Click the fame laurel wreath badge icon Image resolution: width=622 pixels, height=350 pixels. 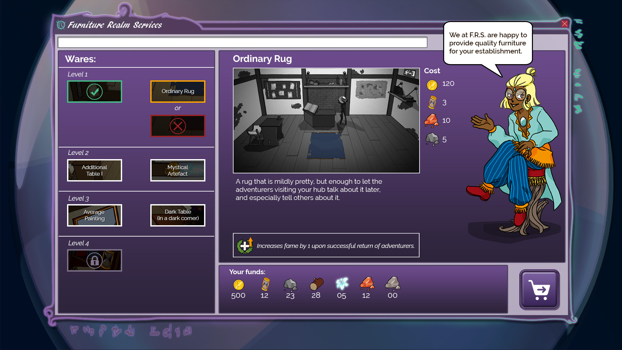pyautogui.click(x=245, y=245)
